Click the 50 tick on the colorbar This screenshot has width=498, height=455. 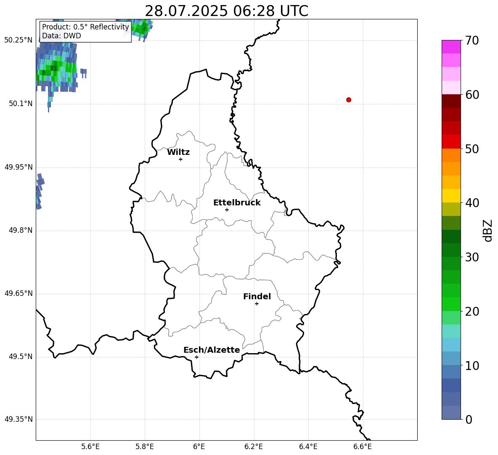[x=472, y=149]
